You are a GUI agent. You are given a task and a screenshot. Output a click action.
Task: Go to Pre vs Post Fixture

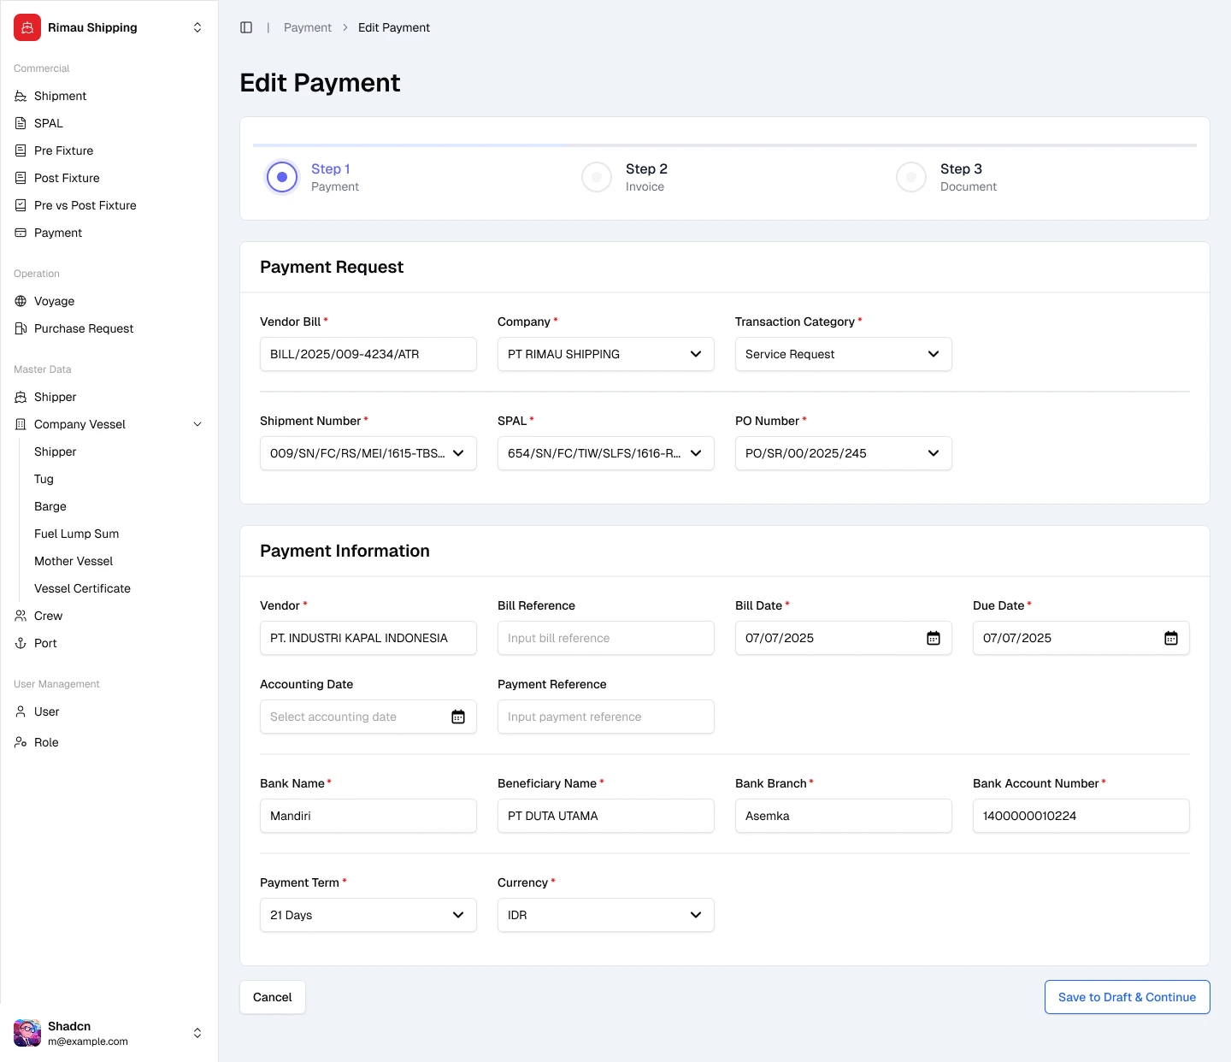coord(85,205)
